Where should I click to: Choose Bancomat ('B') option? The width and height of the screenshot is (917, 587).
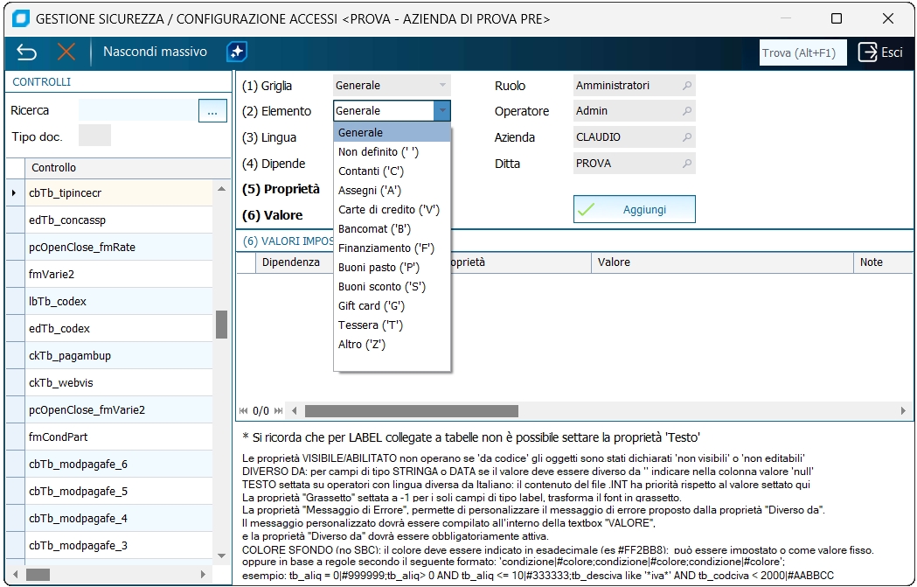click(392, 229)
